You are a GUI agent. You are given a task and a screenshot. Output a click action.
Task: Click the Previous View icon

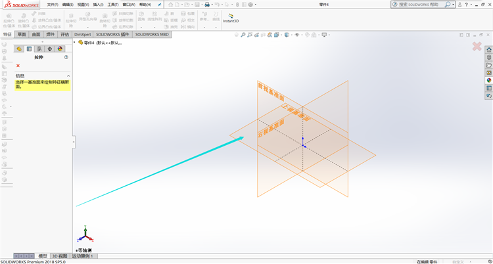(x=256, y=35)
